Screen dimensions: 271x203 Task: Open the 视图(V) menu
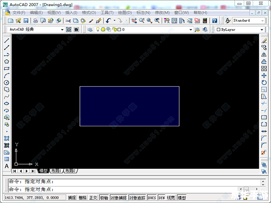54,13
